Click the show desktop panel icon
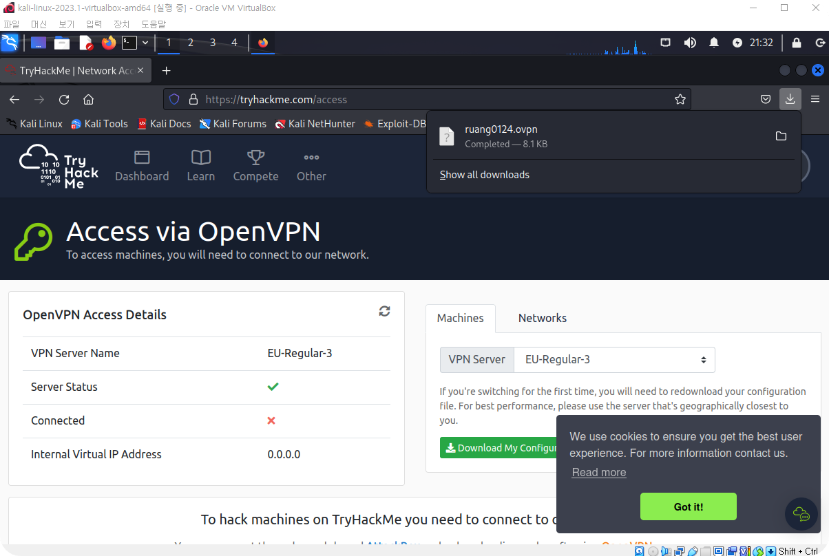 click(39, 43)
